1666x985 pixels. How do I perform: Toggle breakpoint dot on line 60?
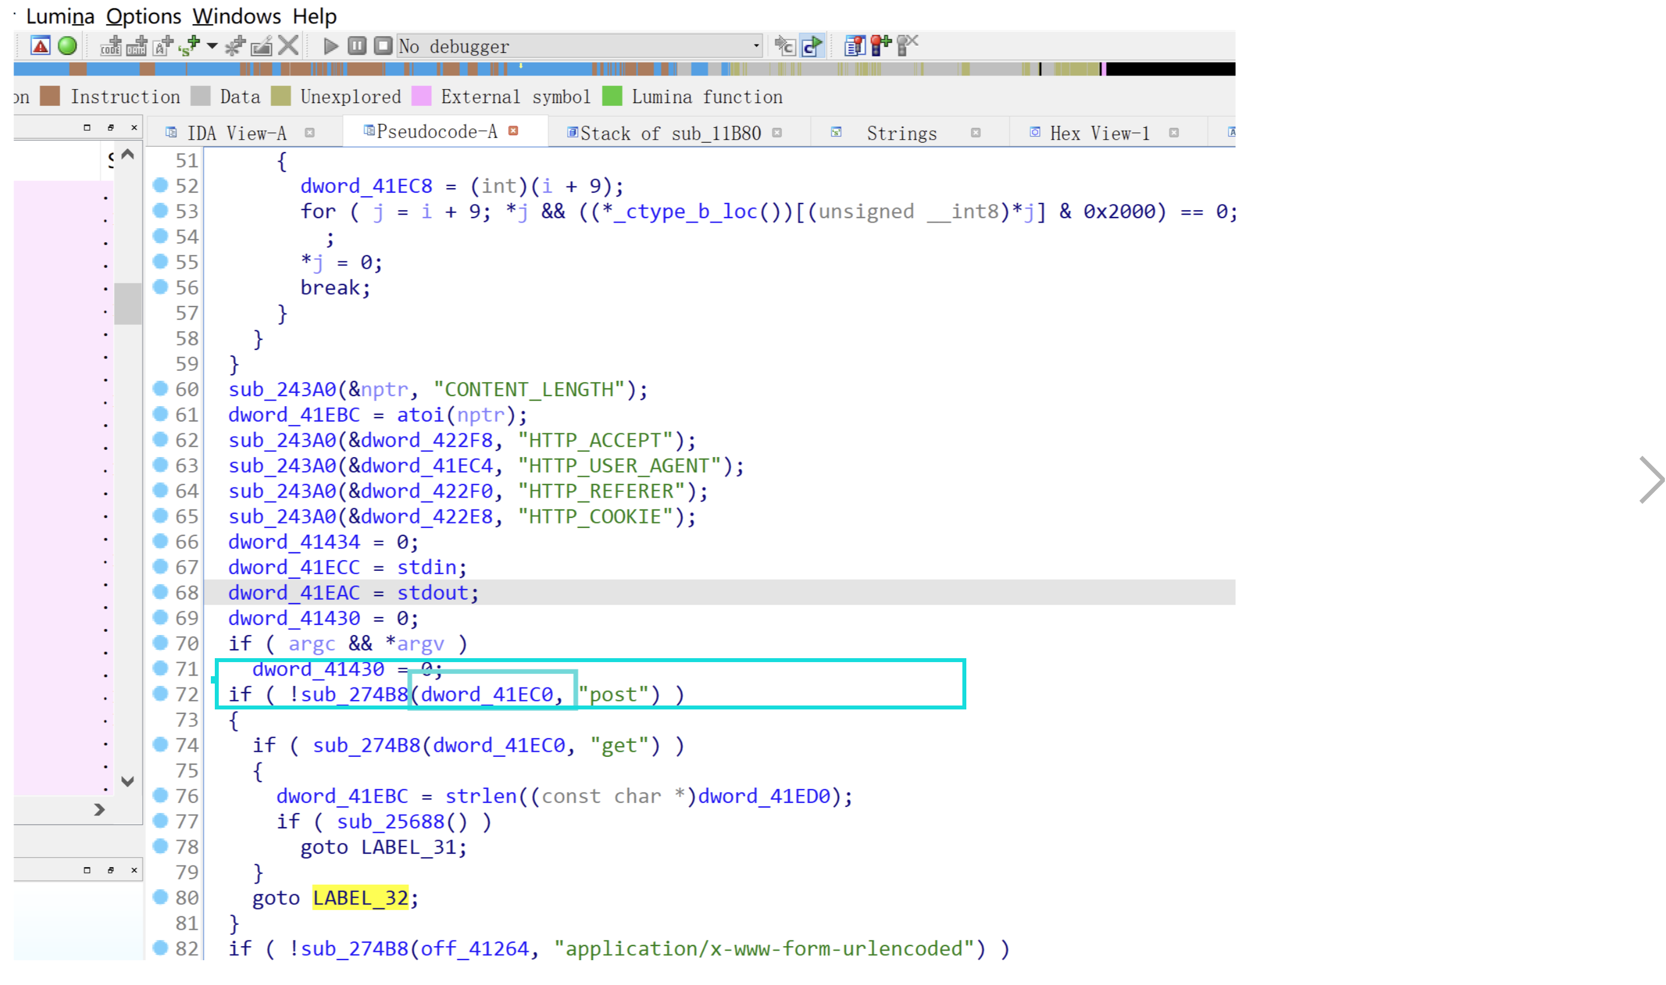(x=160, y=388)
